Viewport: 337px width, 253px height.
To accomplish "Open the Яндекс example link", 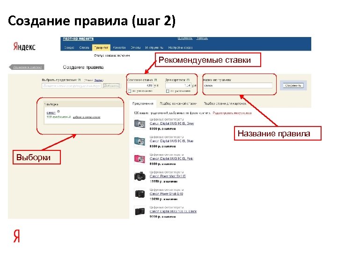I will [x=99, y=80].
